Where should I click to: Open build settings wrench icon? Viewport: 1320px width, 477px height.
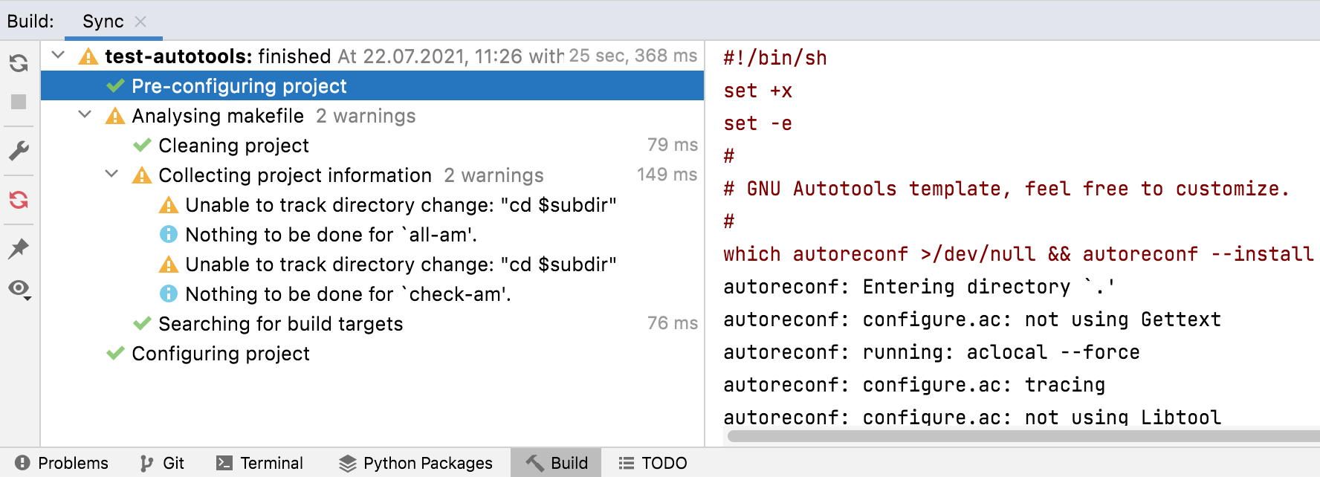click(x=19, y=151)
